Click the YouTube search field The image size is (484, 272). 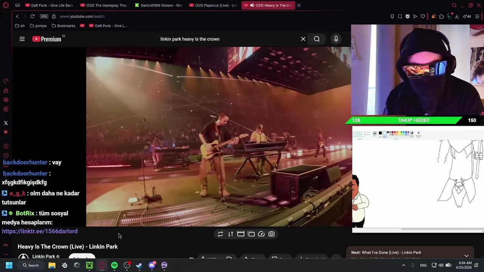click(x=228, y=39)
